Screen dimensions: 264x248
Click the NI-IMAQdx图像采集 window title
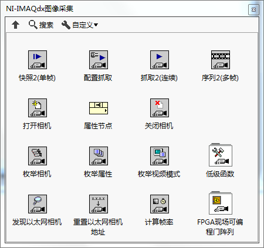pos(40,9)
